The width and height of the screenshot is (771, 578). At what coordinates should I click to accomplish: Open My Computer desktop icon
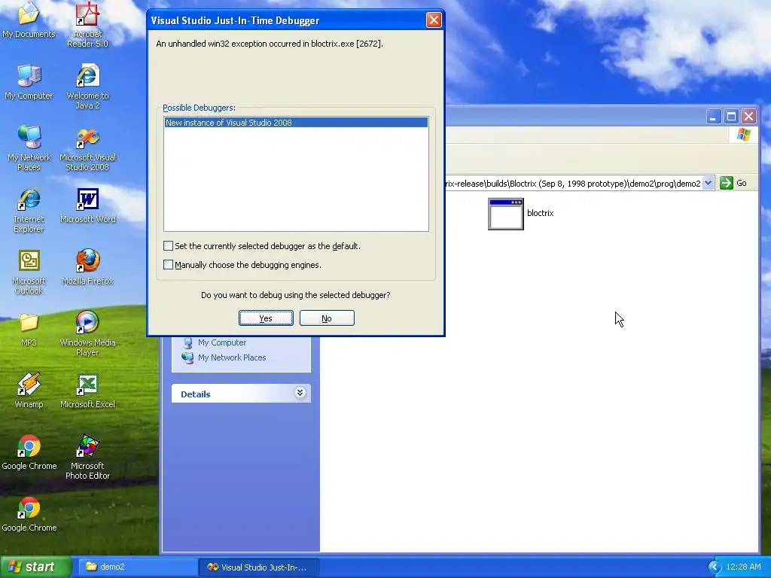pos(29,81)
